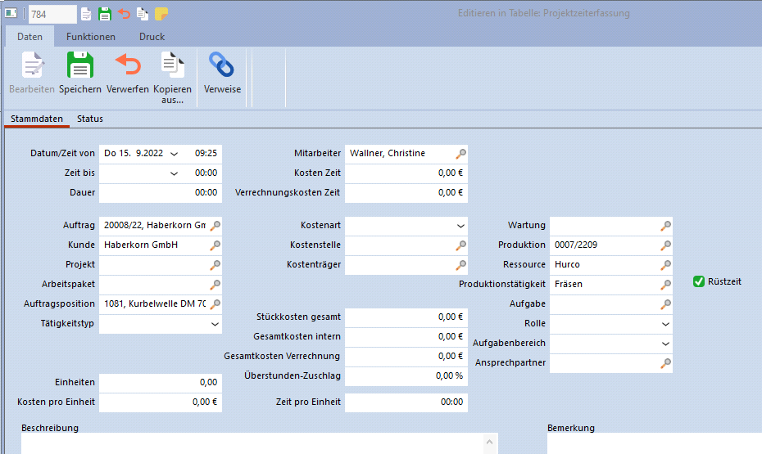Image resolution: width=762 pixels, height=454 pixels.
Task: Open the Kopieren aus... copy tool
Action: 172,65
